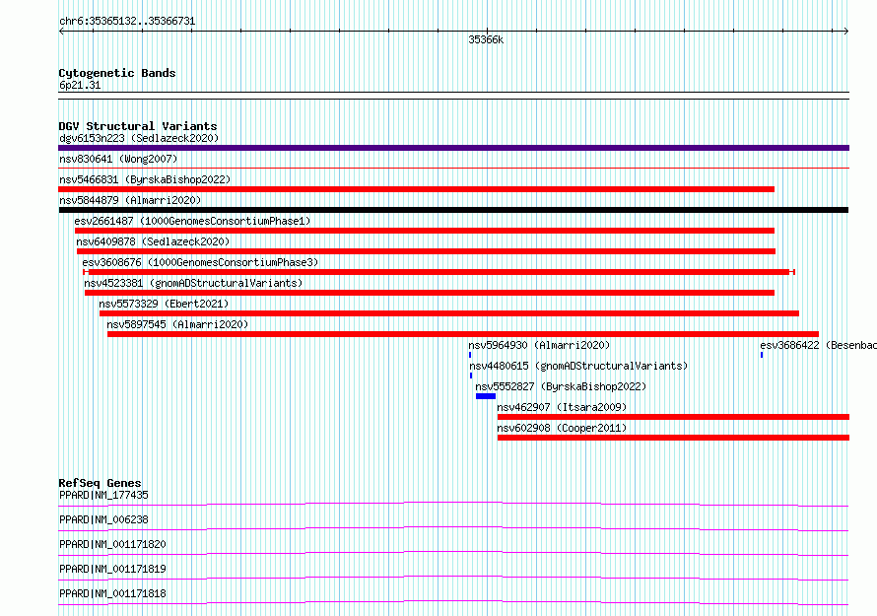Click the nsv5466831 (ByrskaBishop2022) label
877x616 pixels.
coord(145,179)
